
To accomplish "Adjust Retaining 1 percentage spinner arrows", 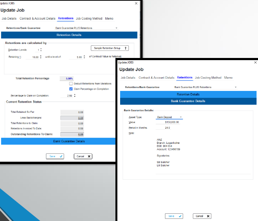I will (41, 57).
